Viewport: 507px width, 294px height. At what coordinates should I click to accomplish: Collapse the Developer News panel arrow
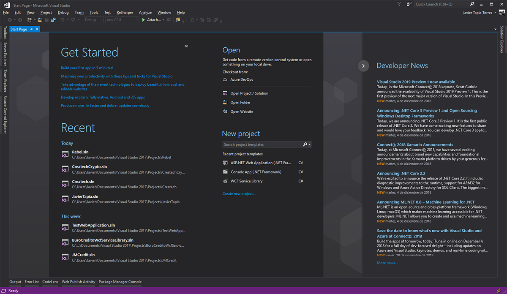[363, 66]
